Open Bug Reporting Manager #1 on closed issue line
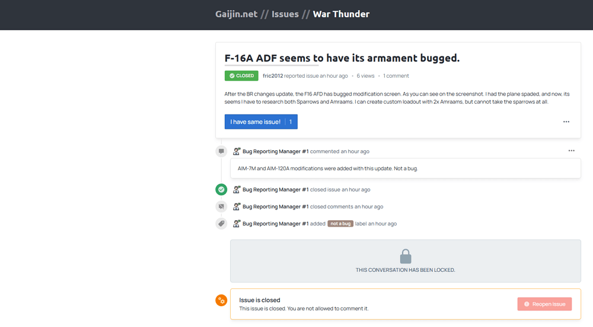 click(x=275, y=190)
